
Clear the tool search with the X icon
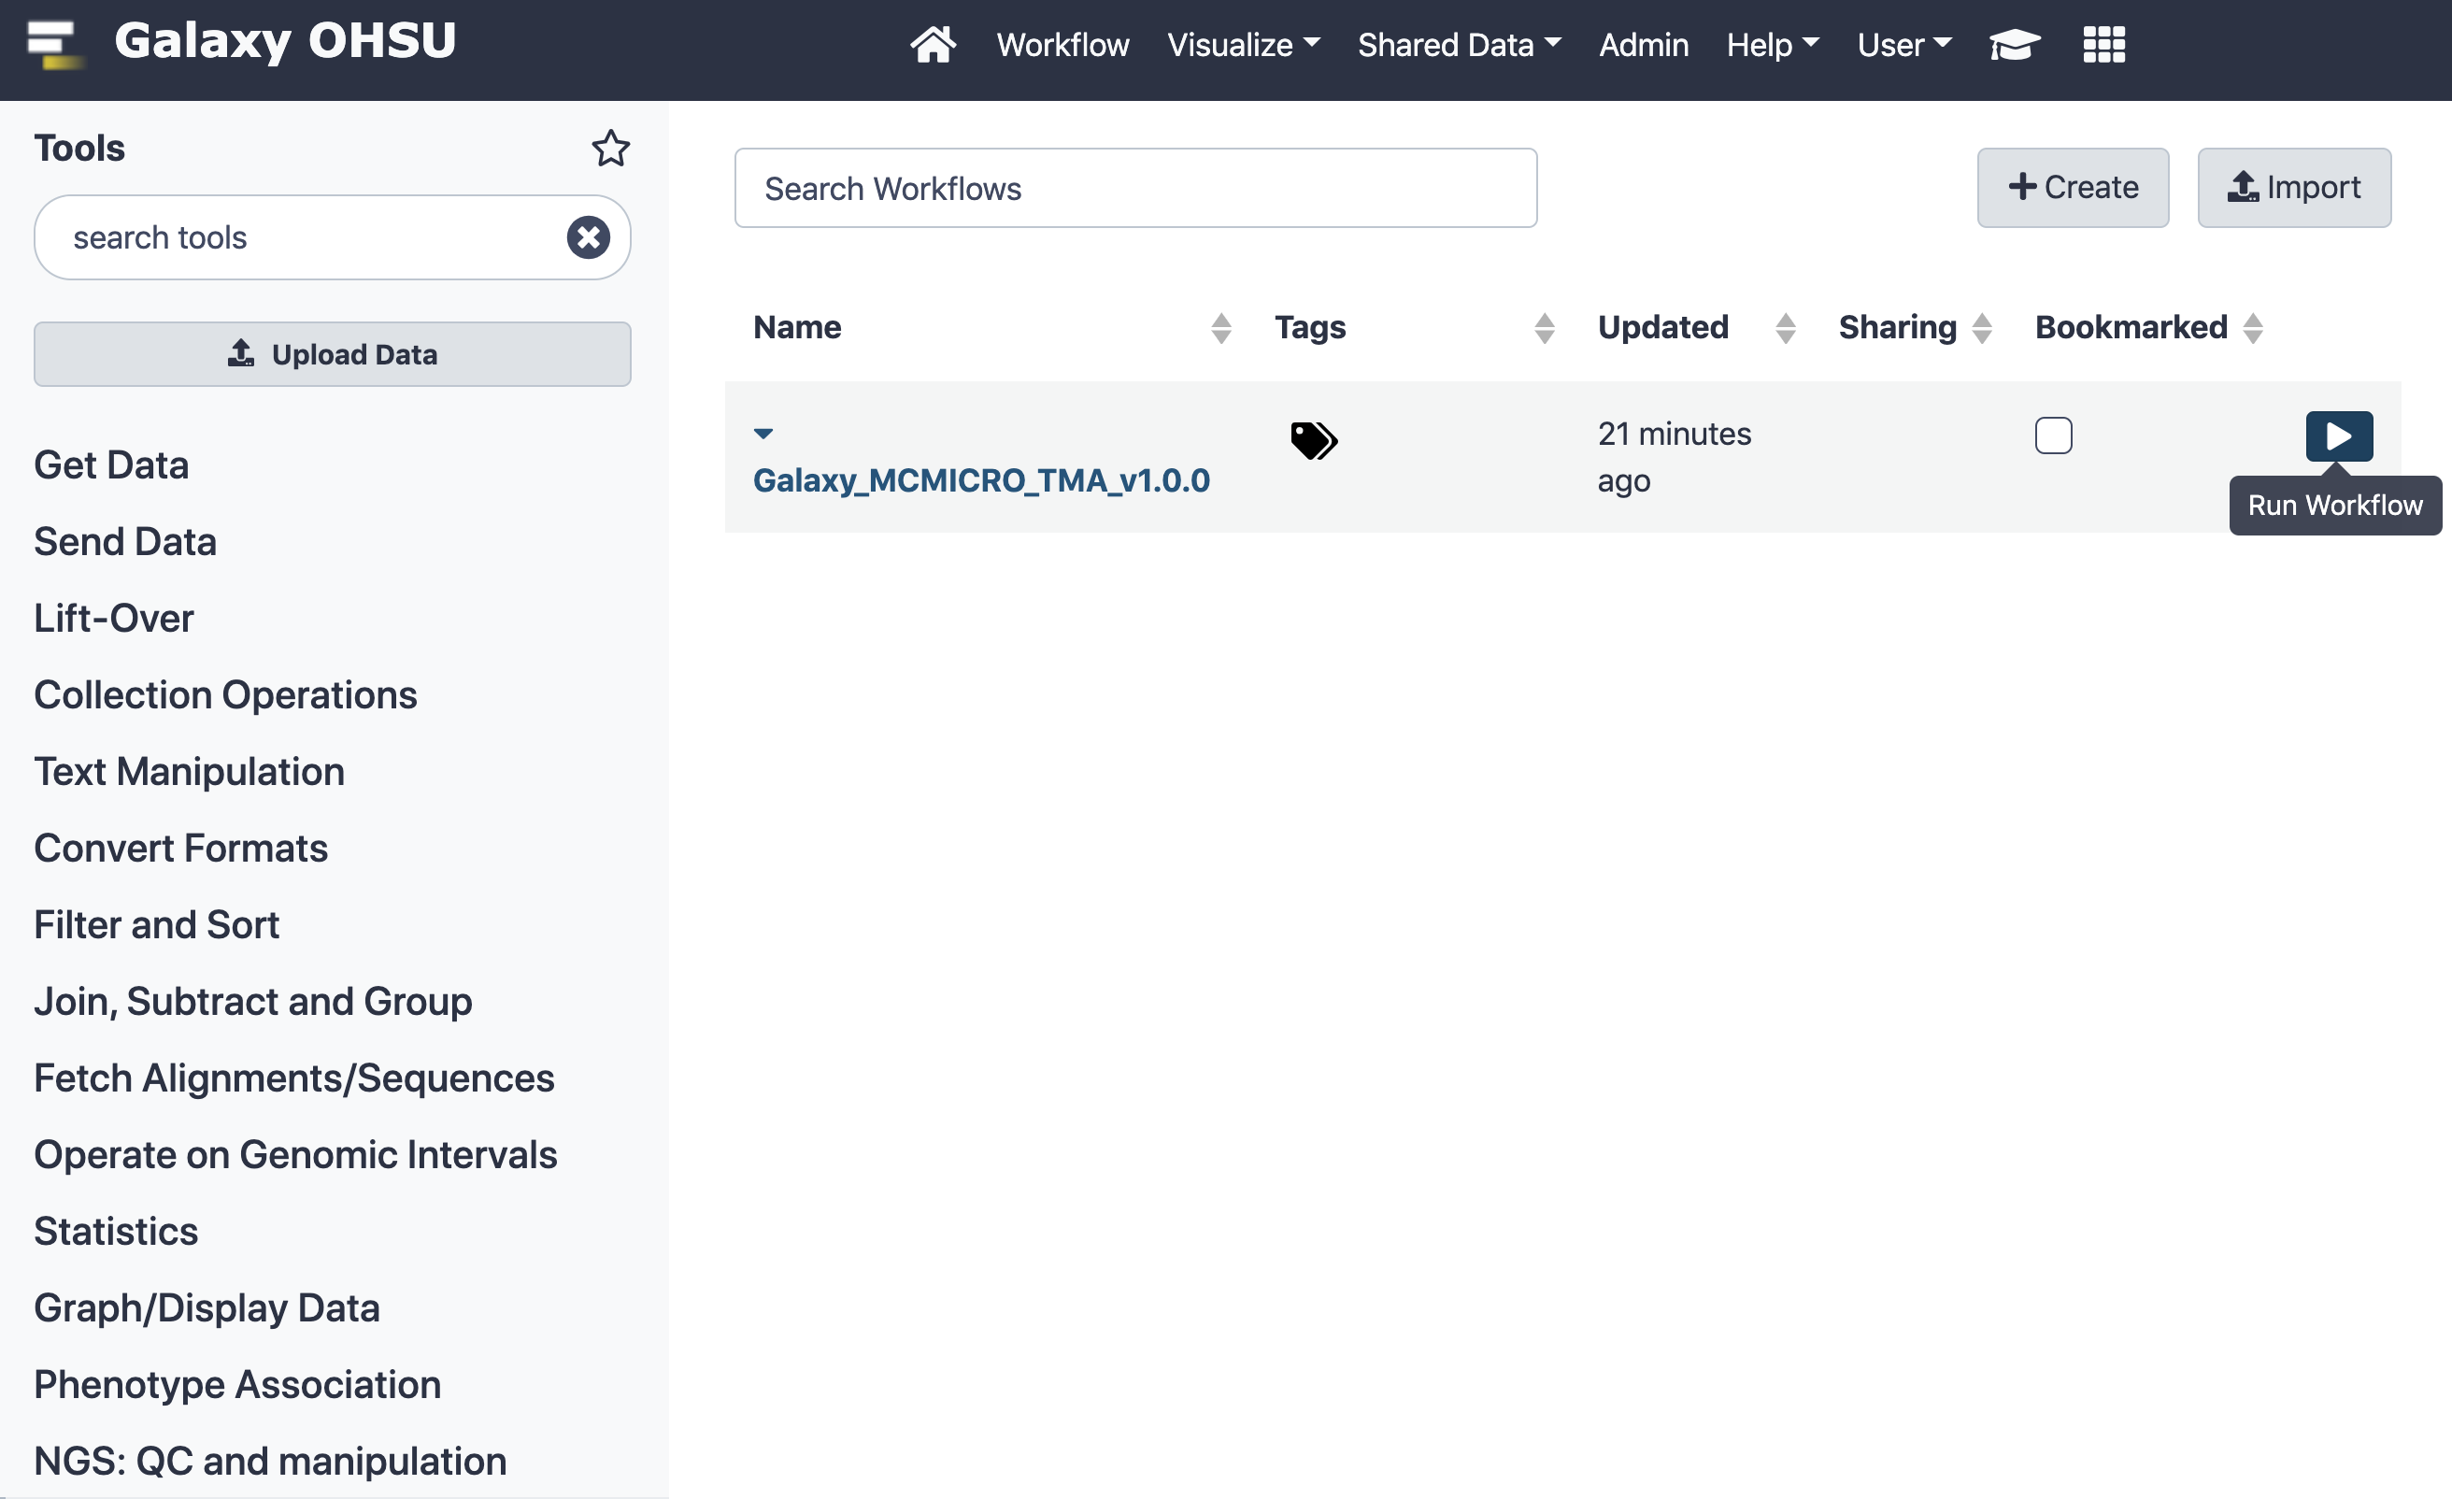point(588,238)
